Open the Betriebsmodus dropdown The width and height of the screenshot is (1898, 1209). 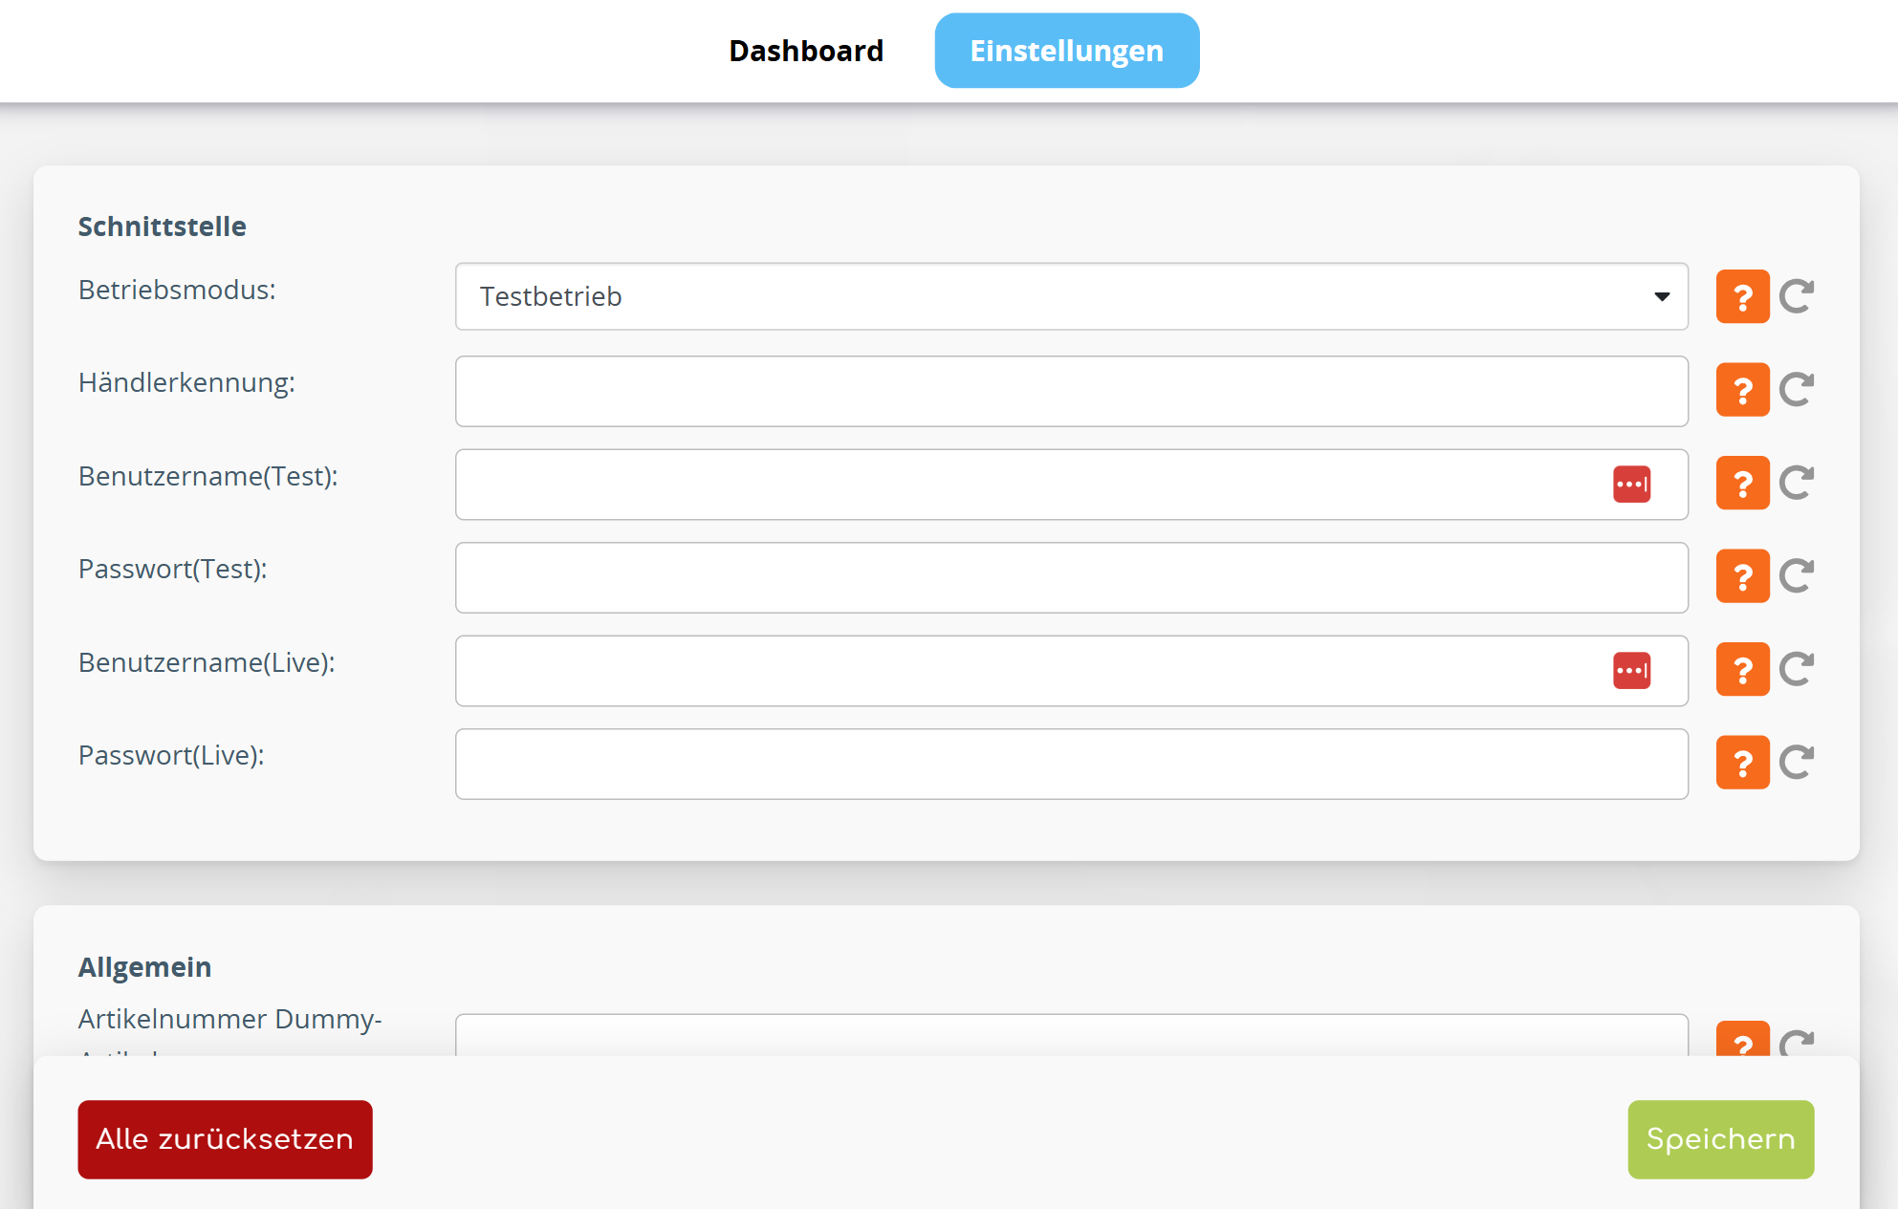1071,296
